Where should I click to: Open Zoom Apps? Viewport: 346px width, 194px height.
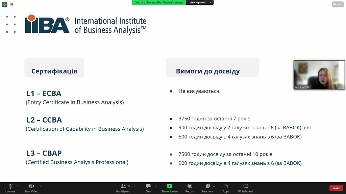click(226, 188)
